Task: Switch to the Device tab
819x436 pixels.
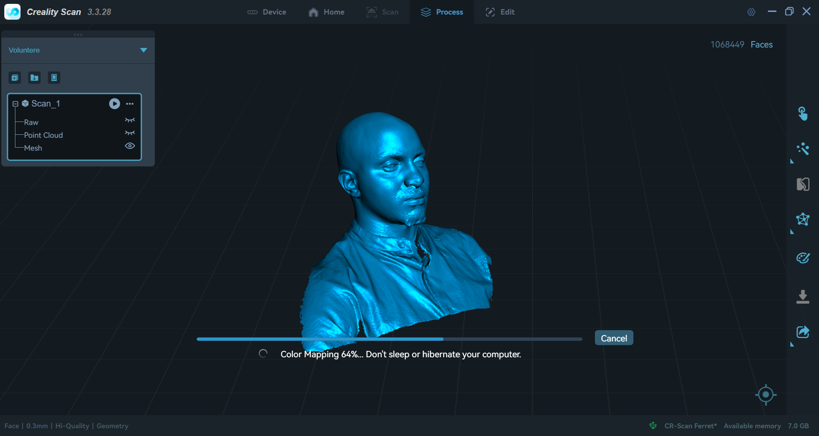Action: [x=267, y=12]
